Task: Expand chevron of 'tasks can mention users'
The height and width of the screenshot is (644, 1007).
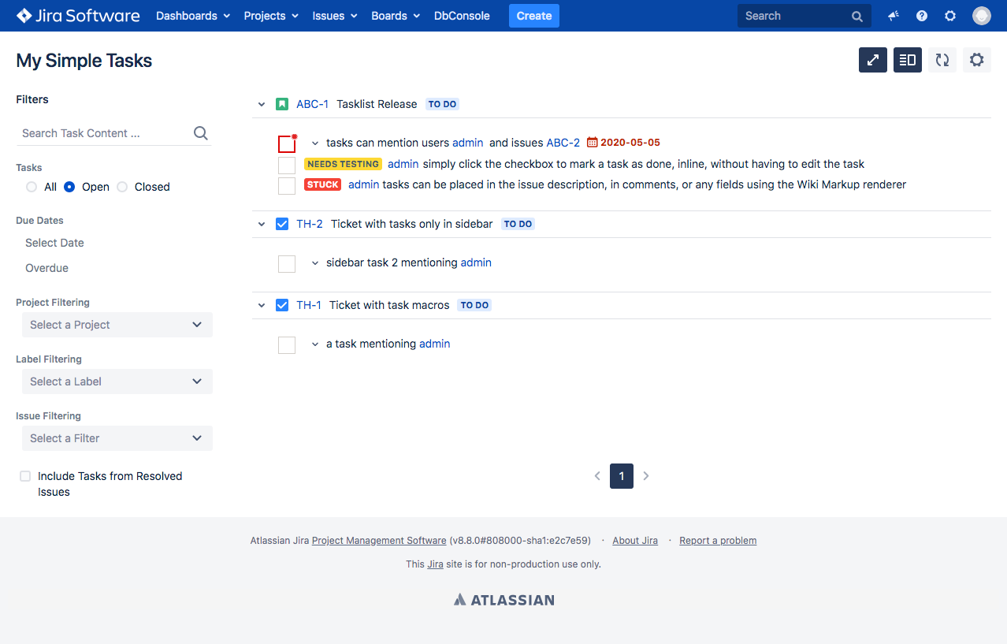Action: tap(315, 143)
